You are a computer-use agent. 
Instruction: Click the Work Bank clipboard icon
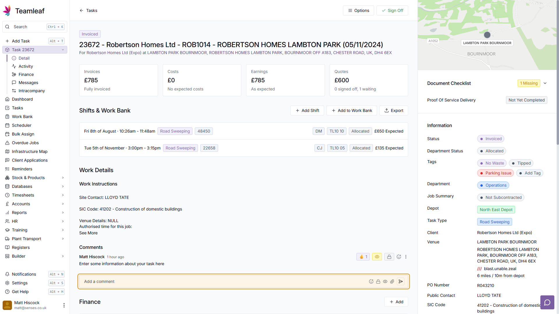pos(7,117)
